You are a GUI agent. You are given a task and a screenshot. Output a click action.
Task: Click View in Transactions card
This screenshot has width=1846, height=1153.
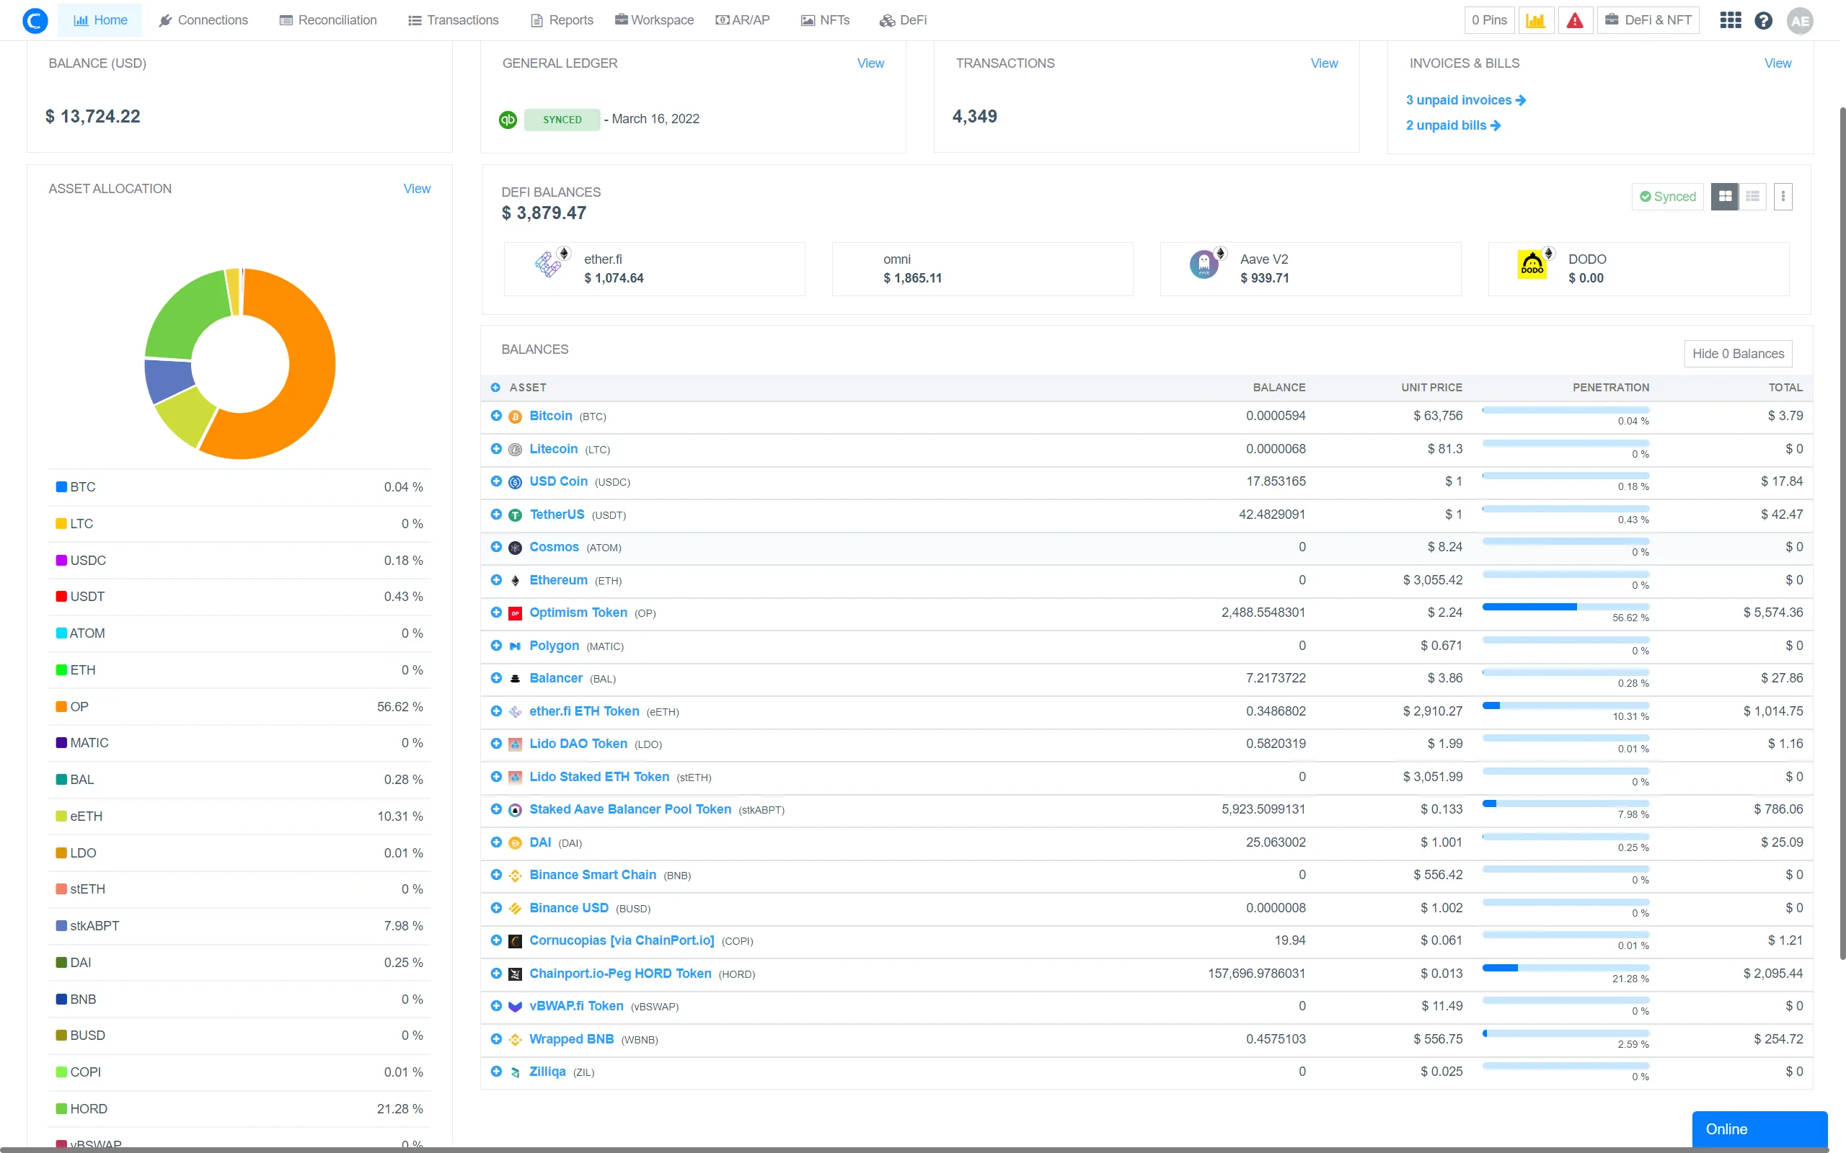pyautogui.click(x=1324, y=63)
